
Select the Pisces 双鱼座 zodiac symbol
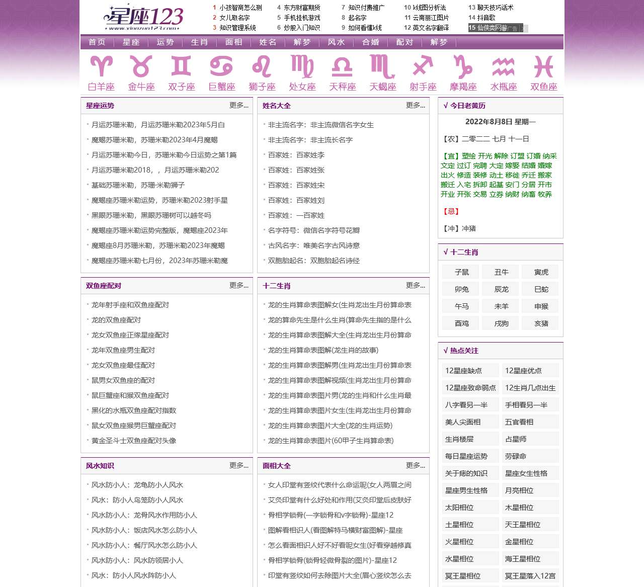coord(543,67)
